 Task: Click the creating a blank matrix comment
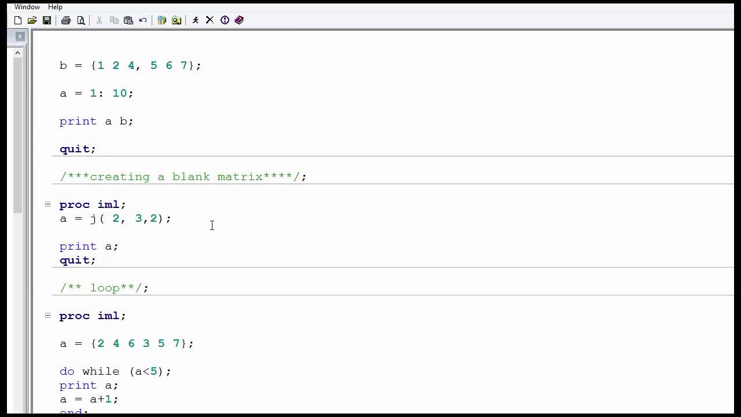pos(183,177)
